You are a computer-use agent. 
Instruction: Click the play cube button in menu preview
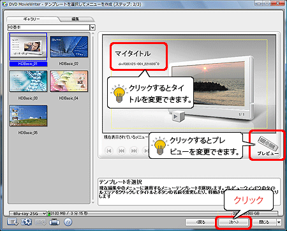point(178,116)
